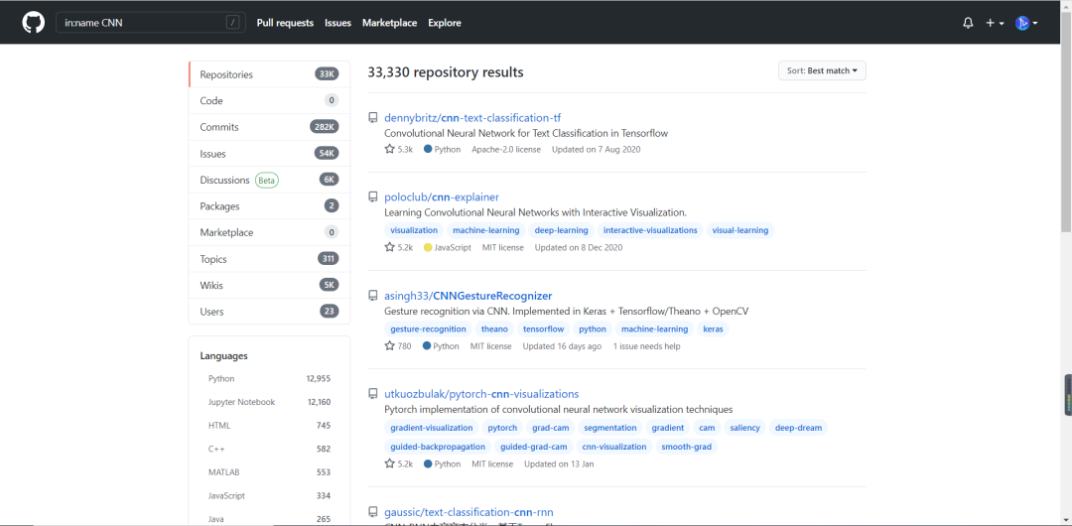Select the Commits filter in sidebar

pyautogui.click(x=269, y=127)
